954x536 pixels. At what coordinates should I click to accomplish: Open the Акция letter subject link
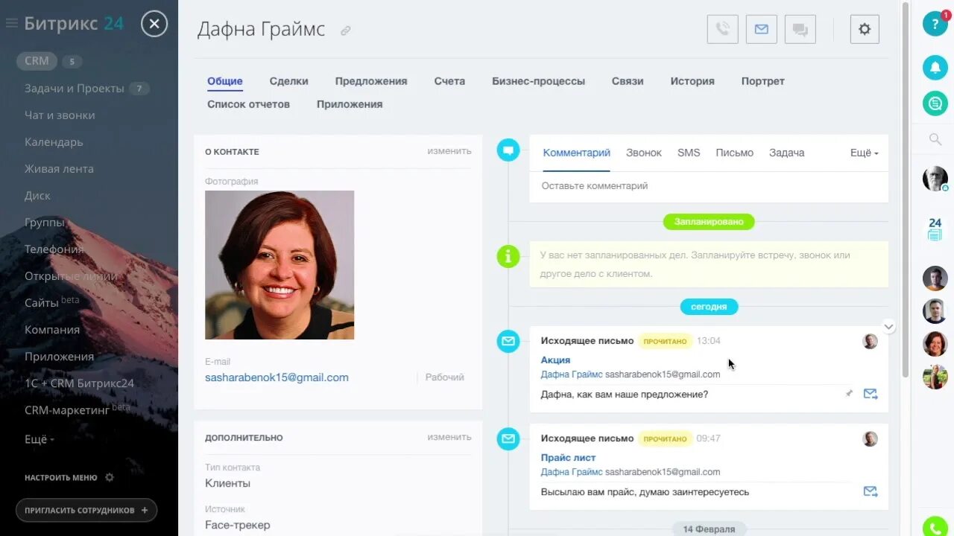555,360
